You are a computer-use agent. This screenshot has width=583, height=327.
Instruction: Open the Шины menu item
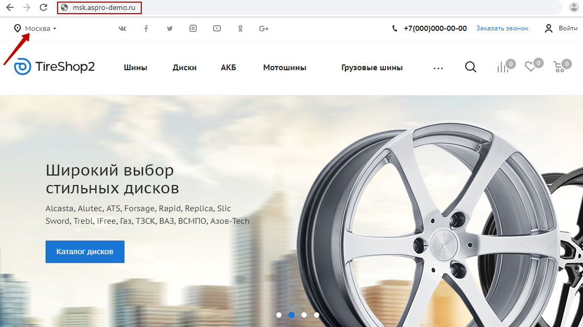(x=136, y=68)
